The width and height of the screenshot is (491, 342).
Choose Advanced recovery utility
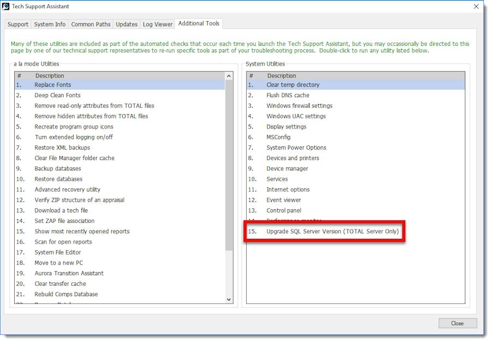point(119,190)
